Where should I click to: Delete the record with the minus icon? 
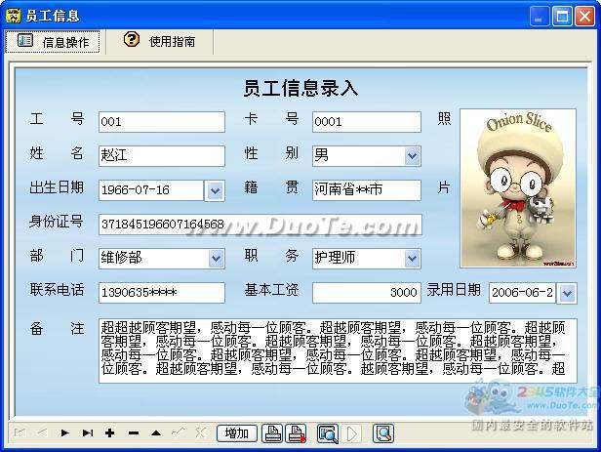[x=134, y=433]
